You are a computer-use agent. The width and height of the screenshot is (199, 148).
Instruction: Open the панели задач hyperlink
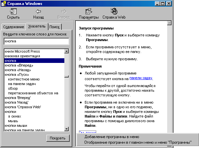141,78
